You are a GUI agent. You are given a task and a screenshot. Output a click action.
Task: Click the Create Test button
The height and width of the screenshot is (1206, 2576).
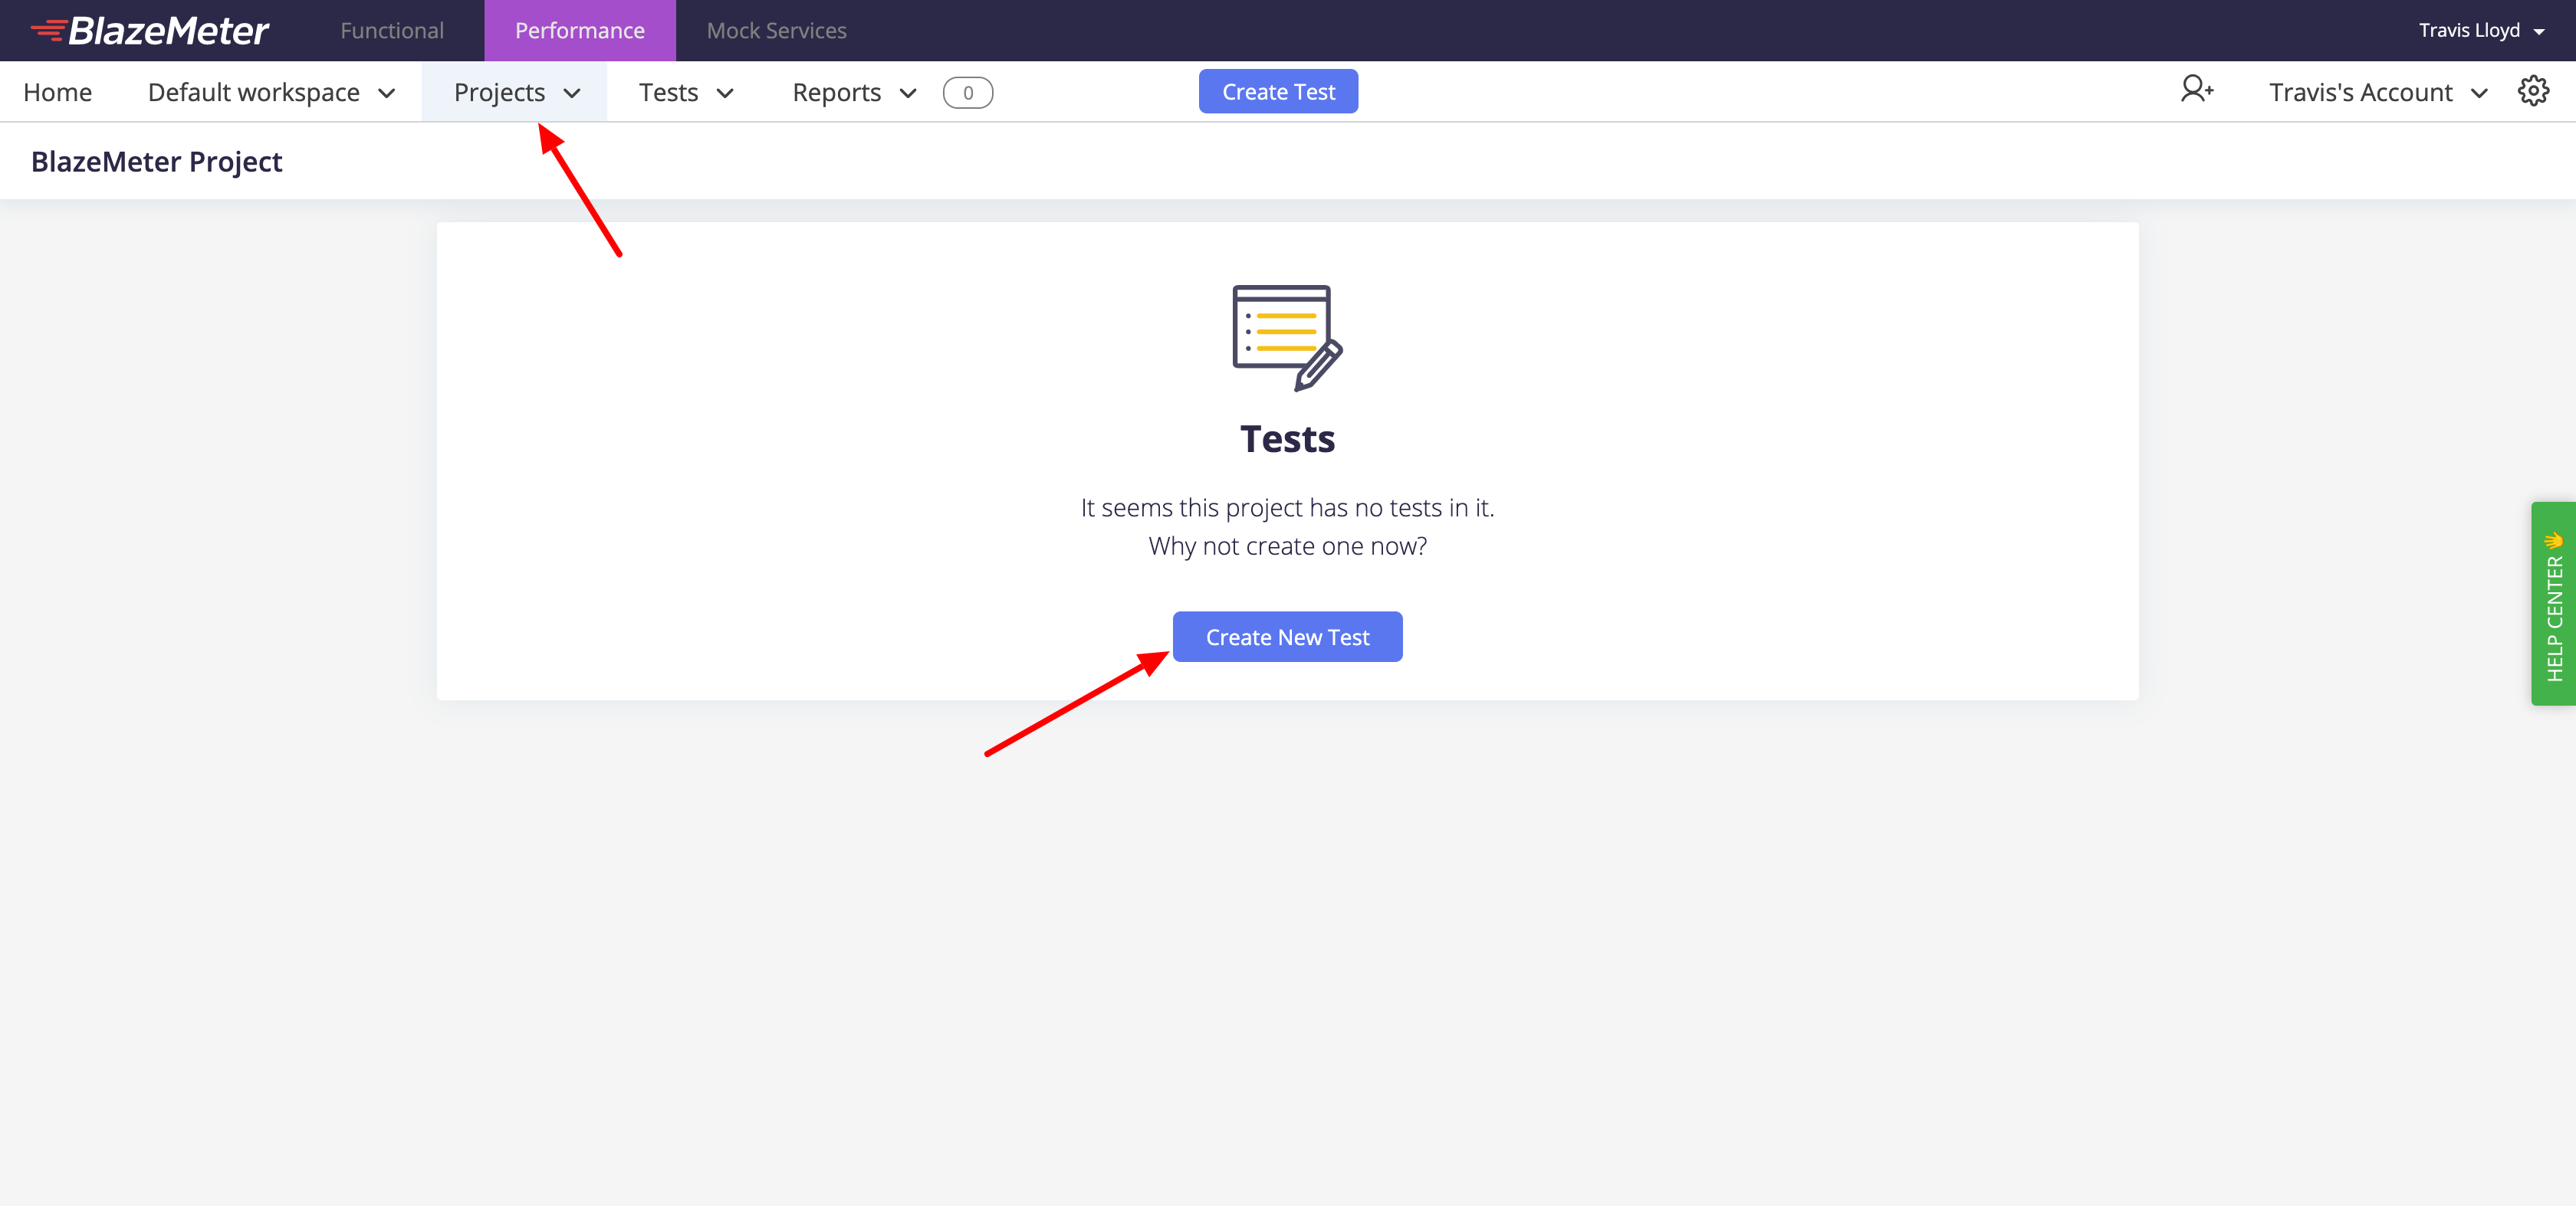1278,92
